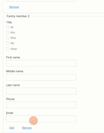104x133 pixels.
Task: Remove Family member 2 using Remove link
Action: 27,128
